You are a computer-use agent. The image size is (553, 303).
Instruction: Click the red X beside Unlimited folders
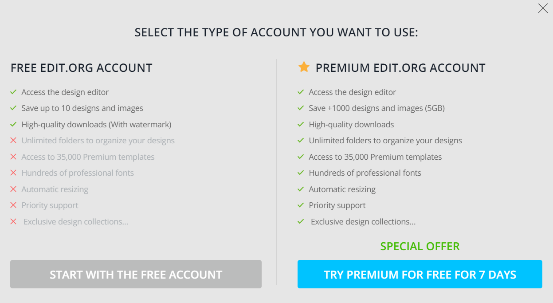coord(13,141)
